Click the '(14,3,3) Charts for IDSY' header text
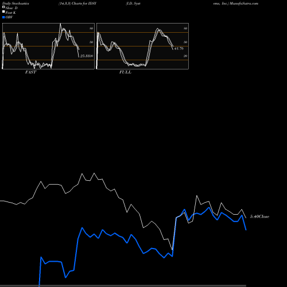 coord(77,3)
